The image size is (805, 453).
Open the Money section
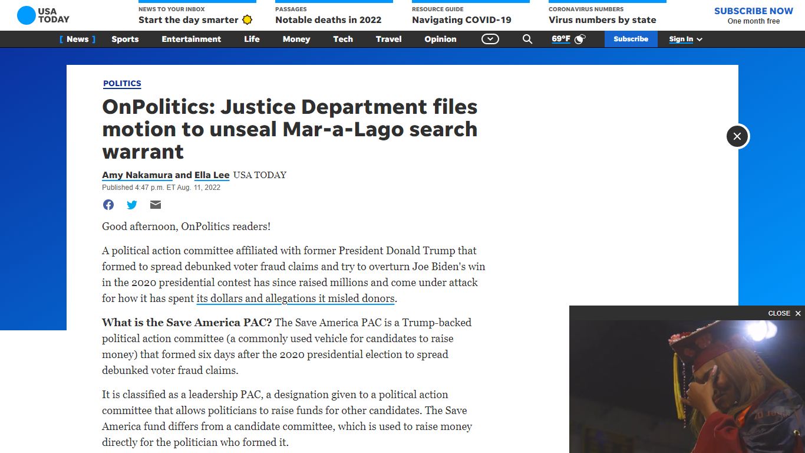[296, 39]
